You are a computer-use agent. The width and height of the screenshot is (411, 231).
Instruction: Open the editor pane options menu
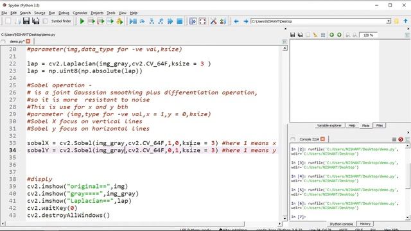(x=284, y=42)
